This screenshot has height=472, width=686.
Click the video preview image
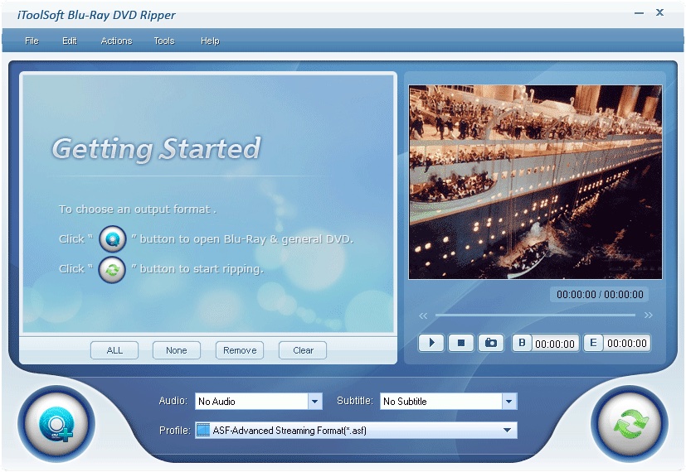click(x=535, y=182)
